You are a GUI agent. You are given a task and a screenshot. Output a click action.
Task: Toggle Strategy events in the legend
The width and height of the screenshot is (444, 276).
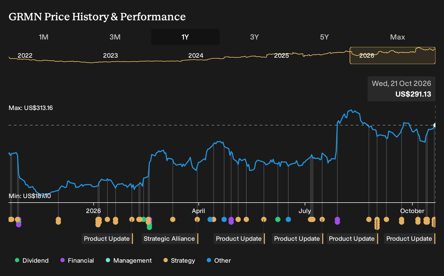click(179, 260)
